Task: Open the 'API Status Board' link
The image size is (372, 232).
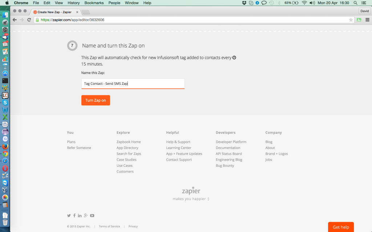Action: click(x=229, y=154)
